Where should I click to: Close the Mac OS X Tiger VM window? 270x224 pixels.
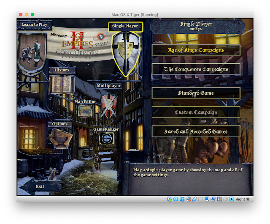pyautogui.click(x=21, y=14)
